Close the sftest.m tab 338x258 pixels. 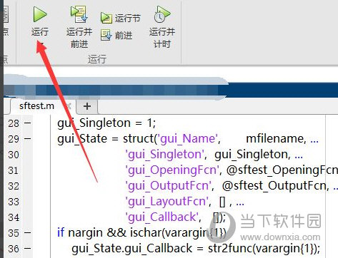pos(69,106)
